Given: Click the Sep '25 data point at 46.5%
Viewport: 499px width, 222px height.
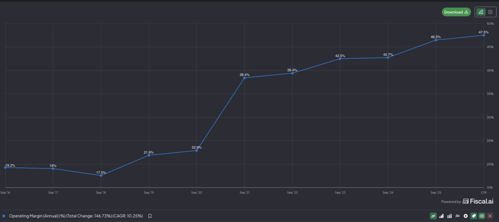Looking at the screenshot, I should pos(436,40).
